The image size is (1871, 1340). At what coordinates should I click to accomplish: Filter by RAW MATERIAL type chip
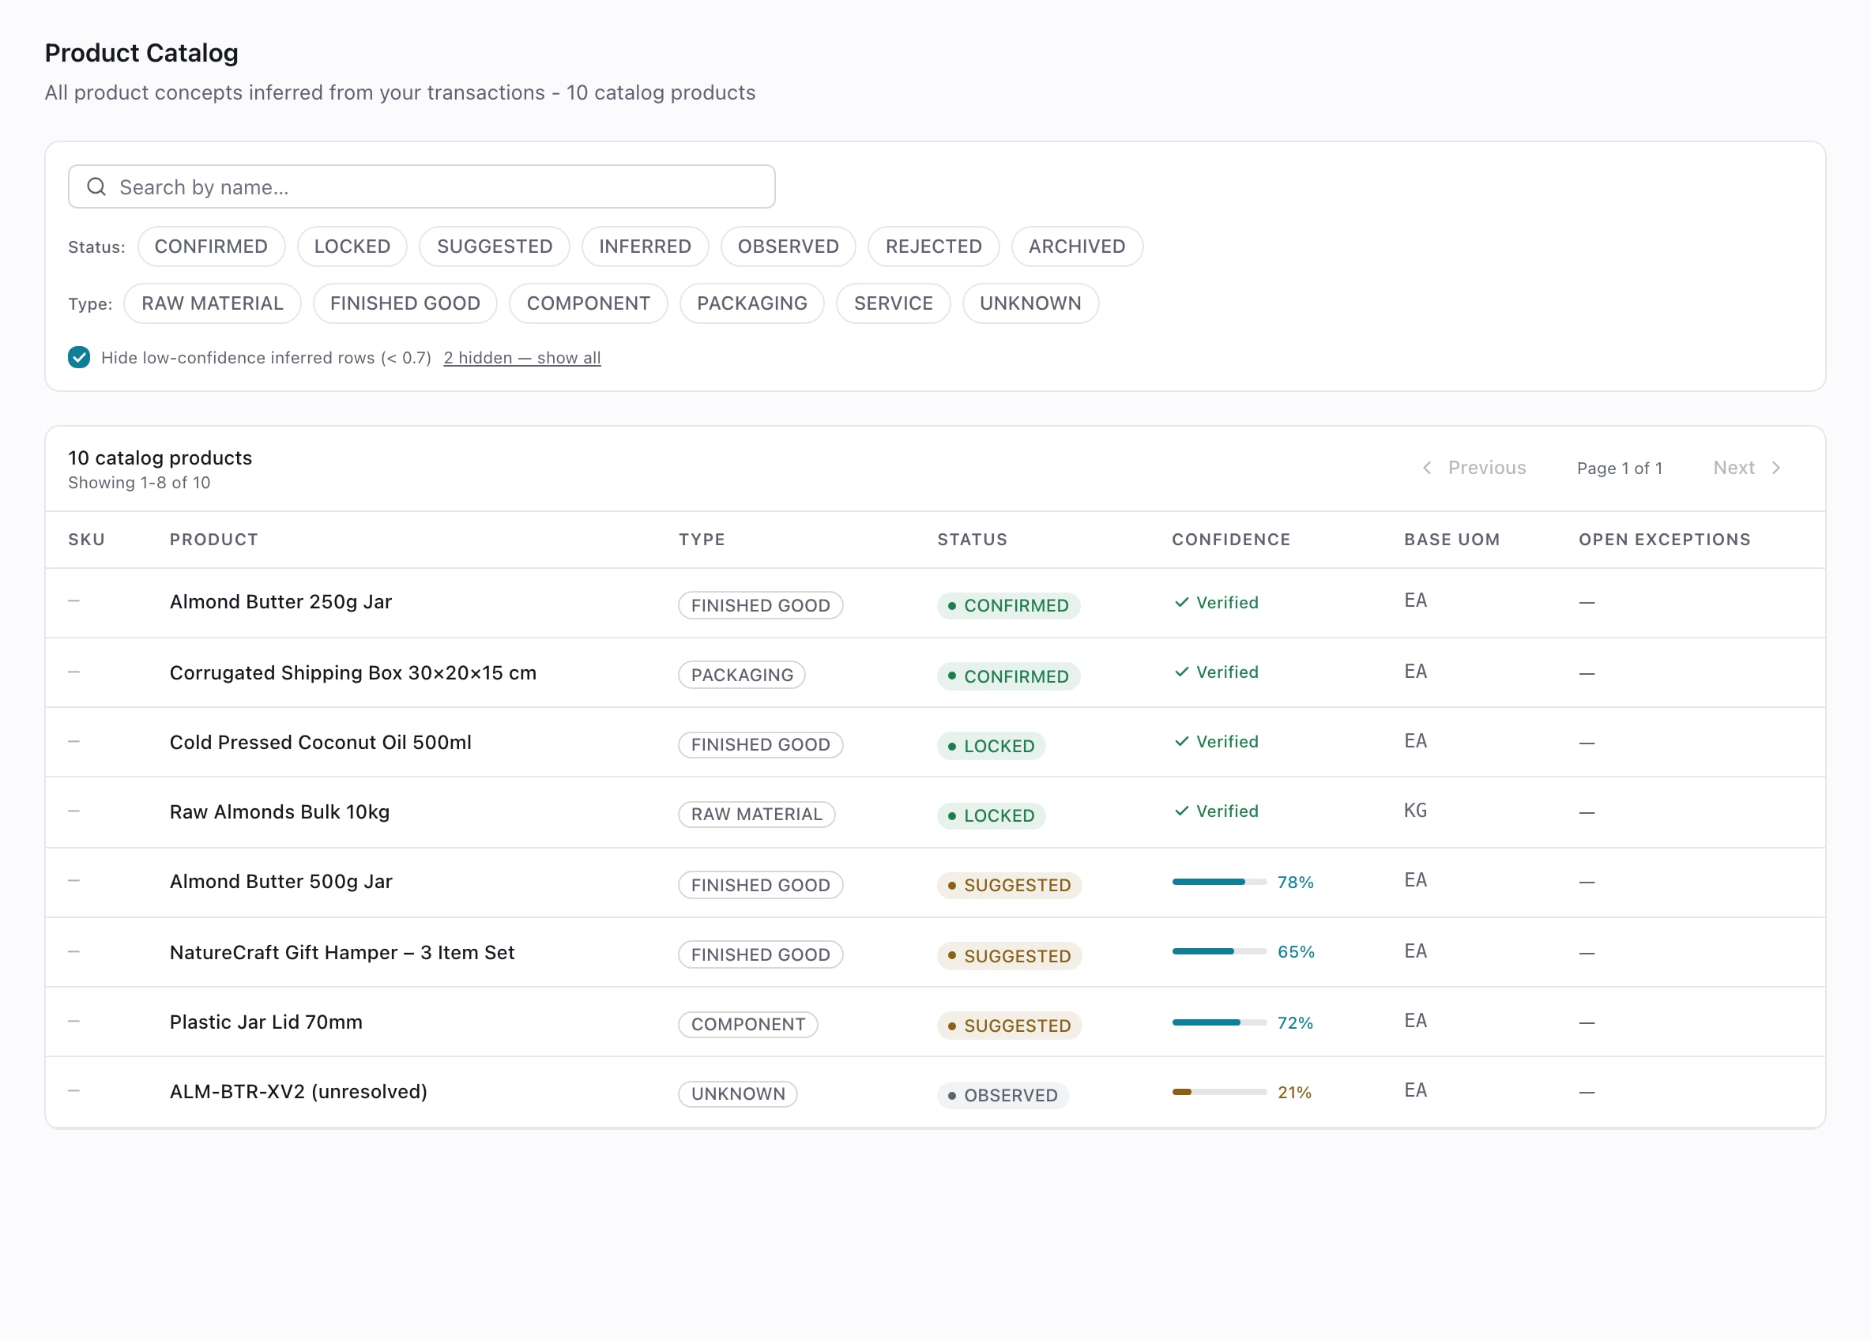click(x=213, y=303)
